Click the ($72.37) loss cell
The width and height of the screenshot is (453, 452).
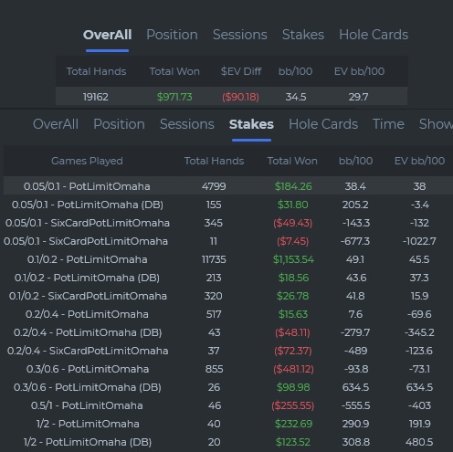click(293, 351)
